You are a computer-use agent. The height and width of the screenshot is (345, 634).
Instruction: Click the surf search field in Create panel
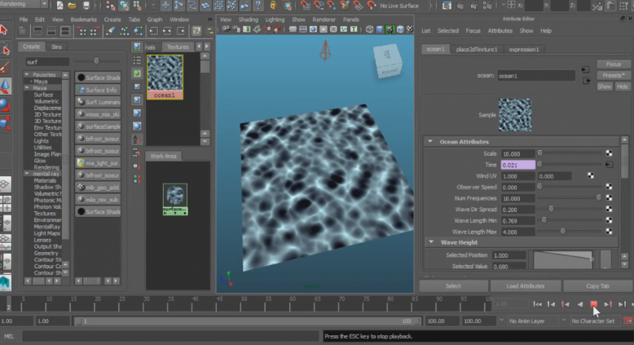pyautogui.click(x=47, y=62)
